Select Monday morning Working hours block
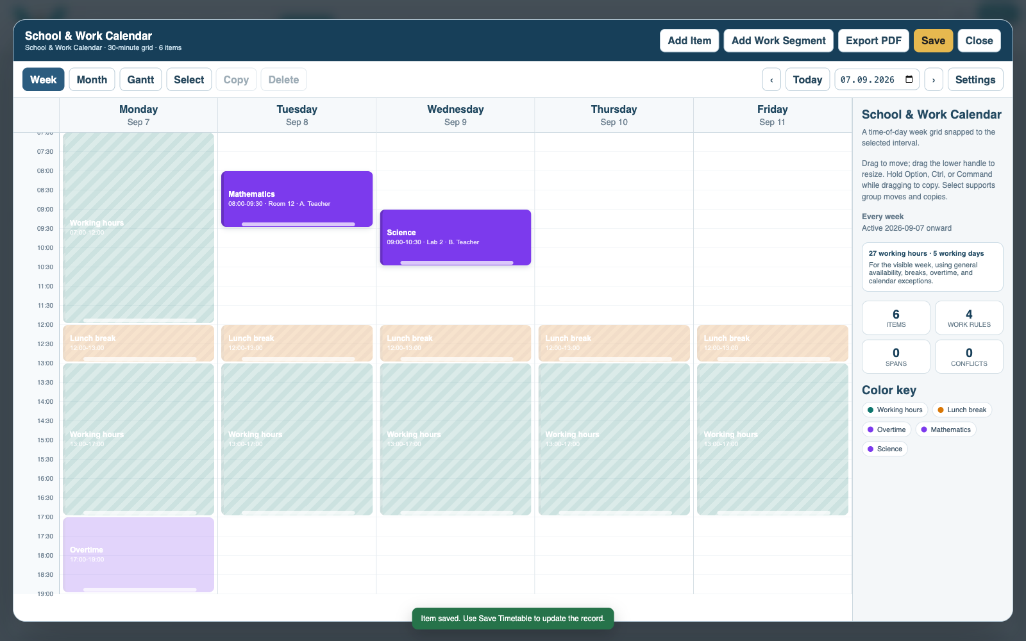Screen dimensions: 1026x641 (x=139, y=228)
